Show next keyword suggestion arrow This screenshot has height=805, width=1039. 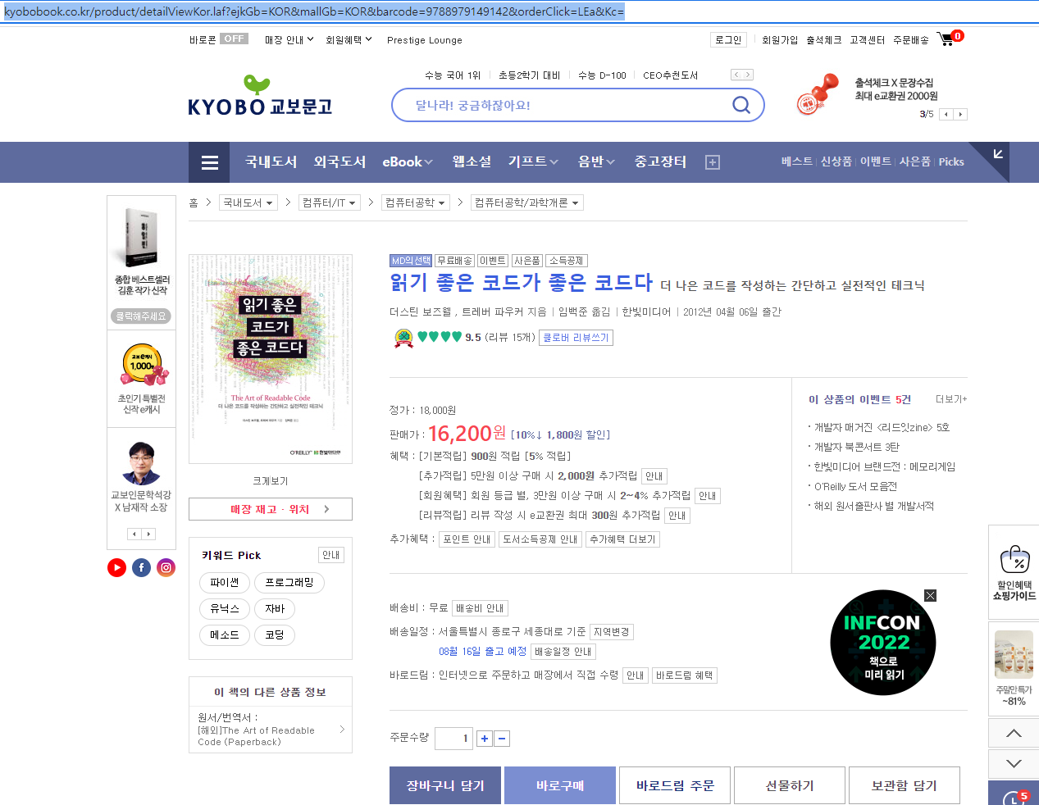[x=747, y=75]
